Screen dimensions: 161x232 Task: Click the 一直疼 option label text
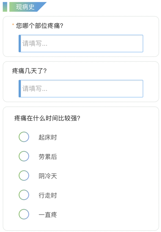(x=48, y=214)
